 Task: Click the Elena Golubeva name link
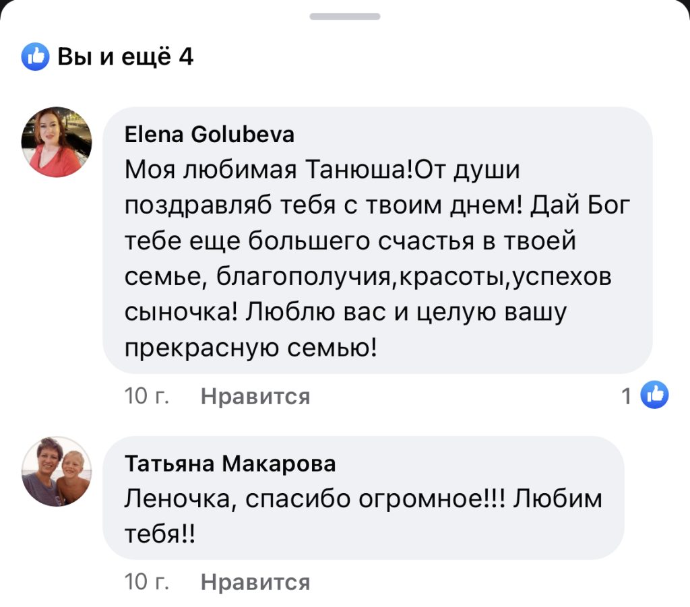(210, 135)
